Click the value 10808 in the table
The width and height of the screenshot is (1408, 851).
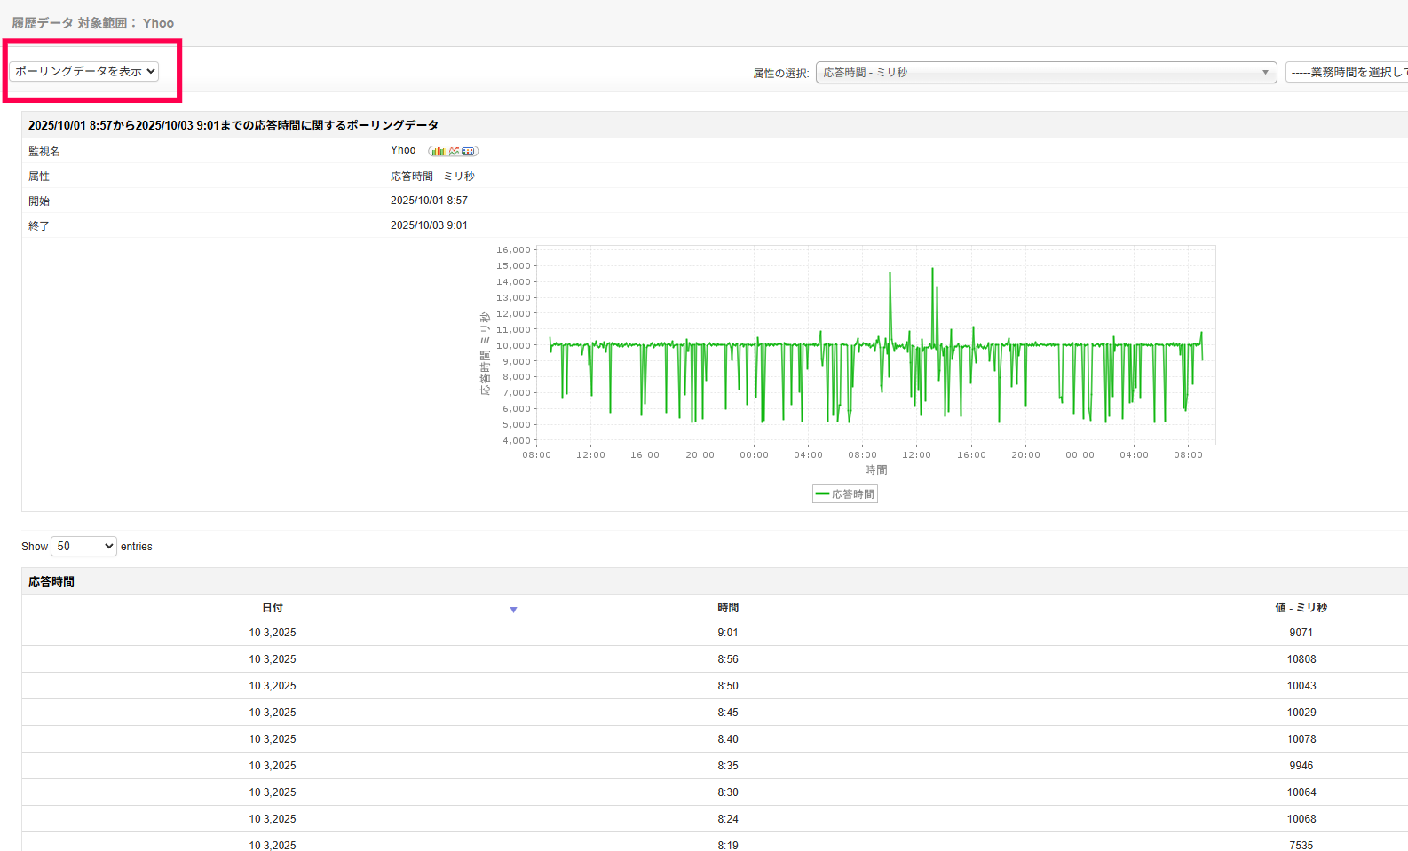tap(1301, 659)
